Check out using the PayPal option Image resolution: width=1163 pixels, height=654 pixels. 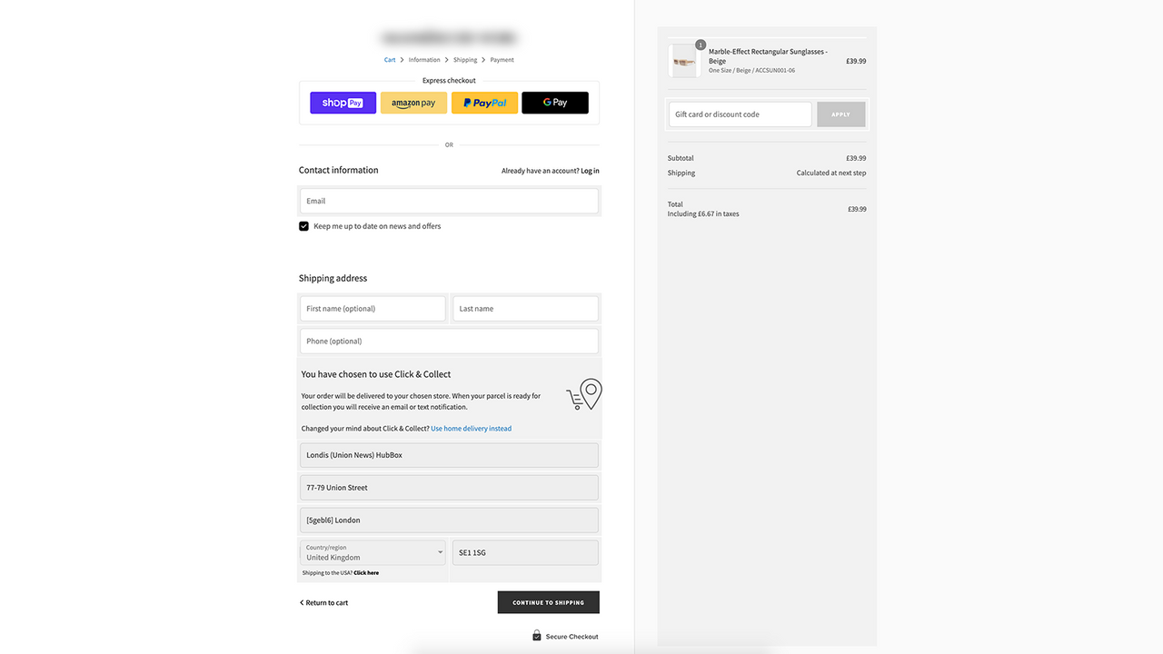[484, 103]
